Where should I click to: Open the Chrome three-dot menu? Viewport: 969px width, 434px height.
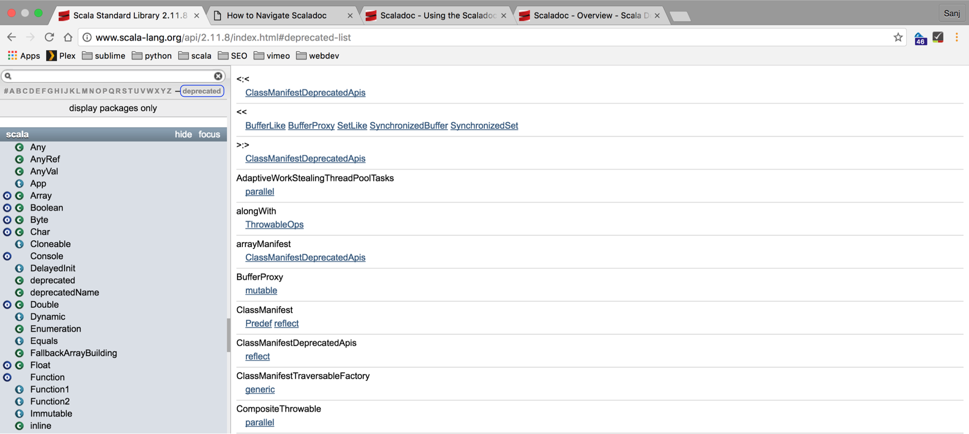click(957, 37)
